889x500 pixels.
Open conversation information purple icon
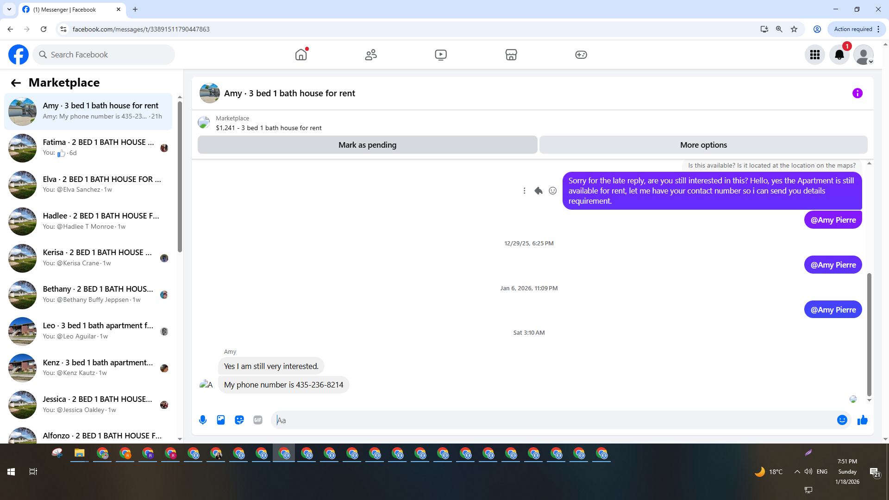pos(857,94)
